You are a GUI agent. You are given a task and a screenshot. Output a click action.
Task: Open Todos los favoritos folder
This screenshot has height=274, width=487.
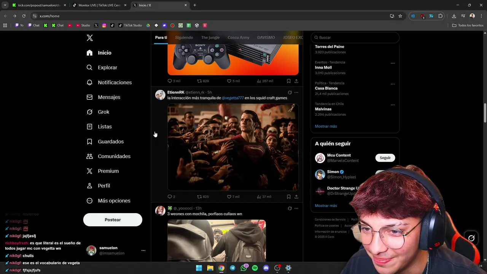point(468,25)
